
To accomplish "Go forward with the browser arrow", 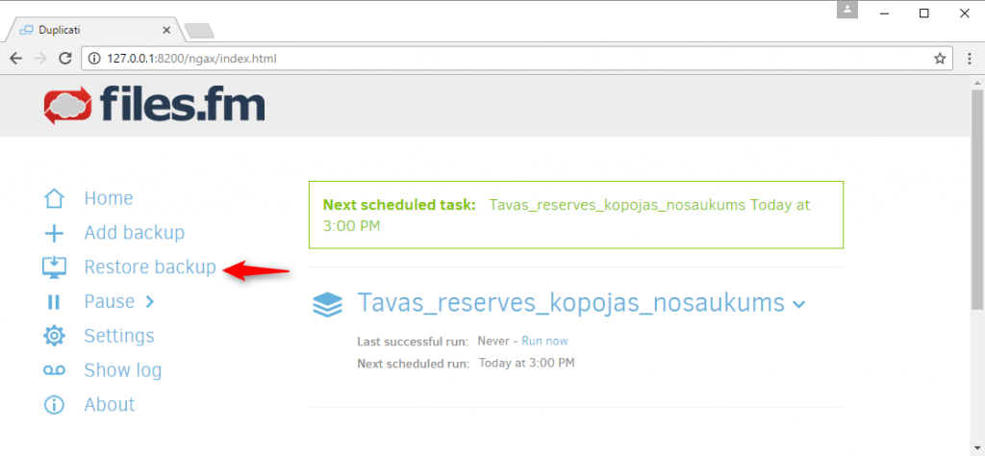I will tap(40, 59).
